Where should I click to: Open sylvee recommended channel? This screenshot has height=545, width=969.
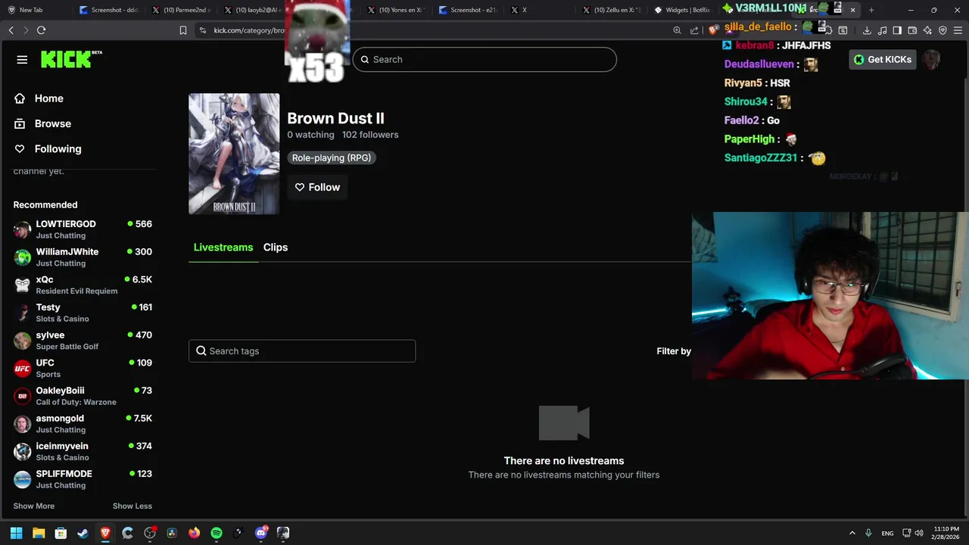click(x=83, y=341)
